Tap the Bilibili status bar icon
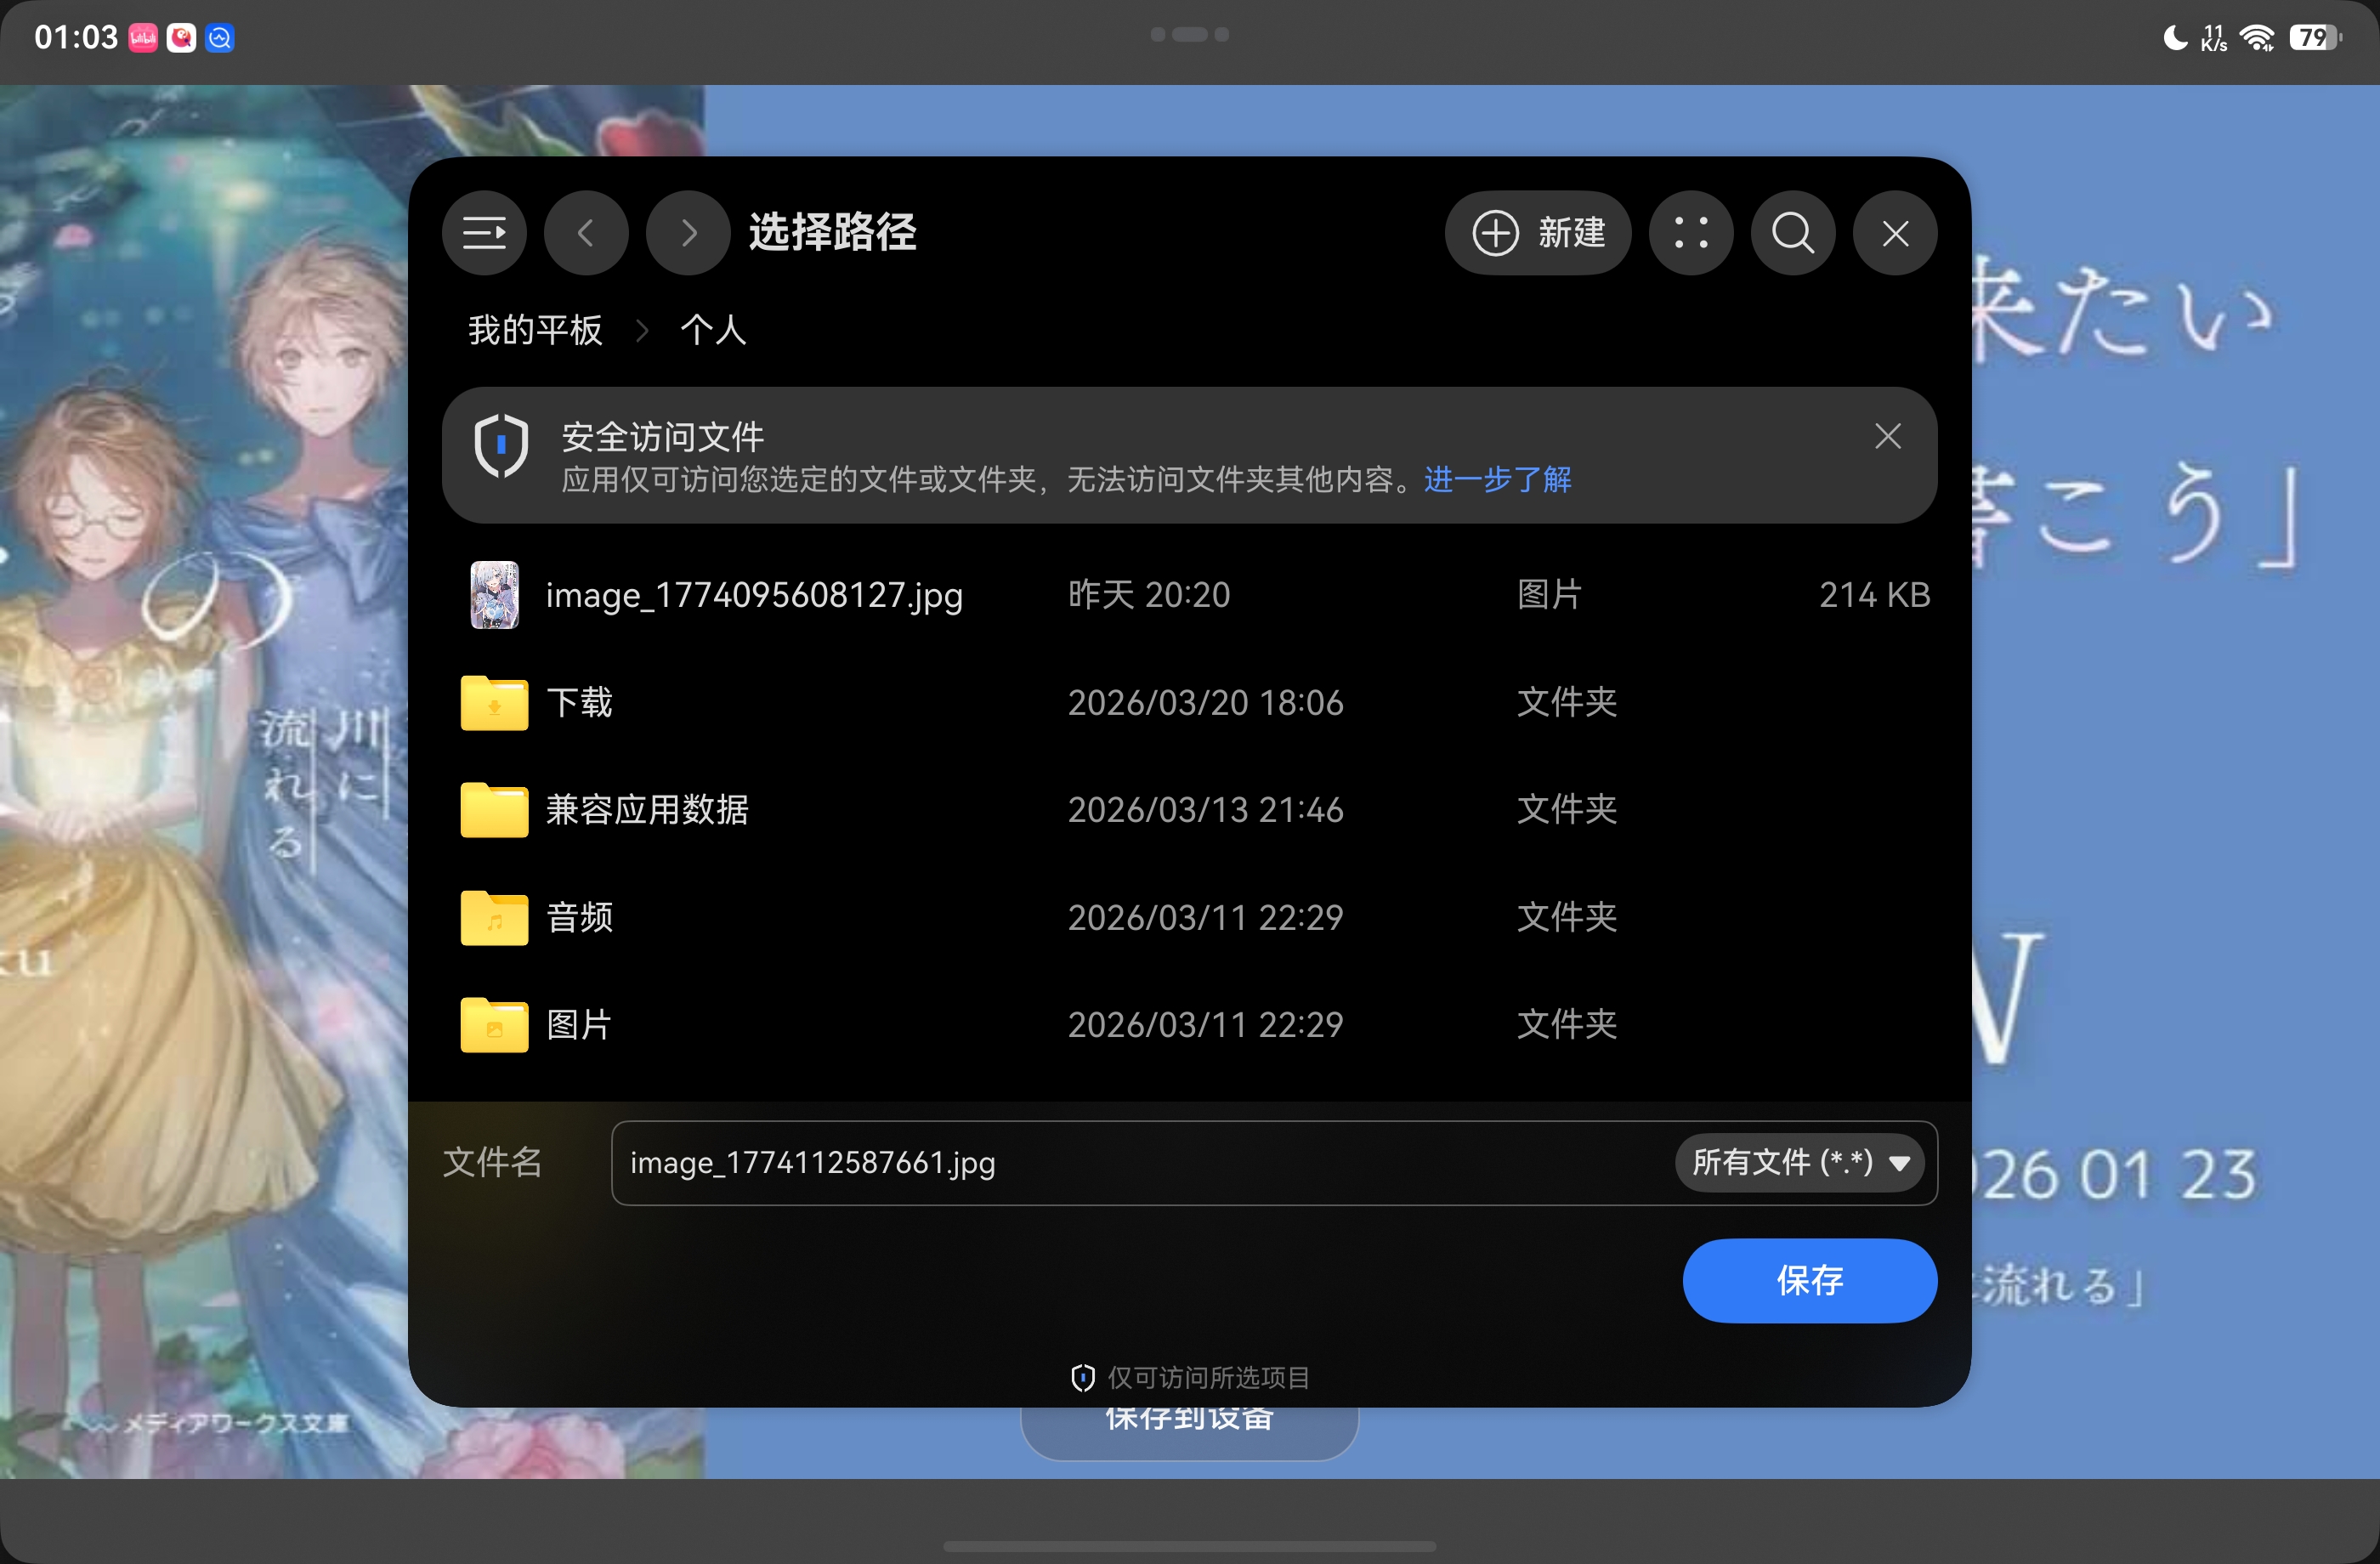The image size is (2380, 1564). click(x=143, y=38)
